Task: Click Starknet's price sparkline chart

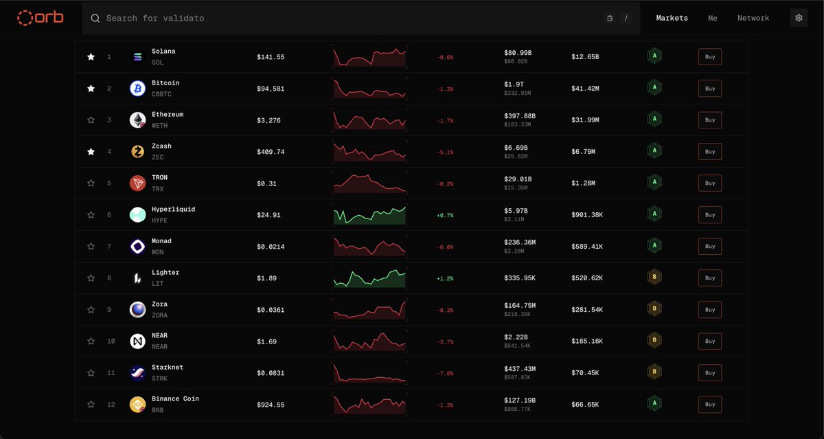Action: tap(369, 373)
